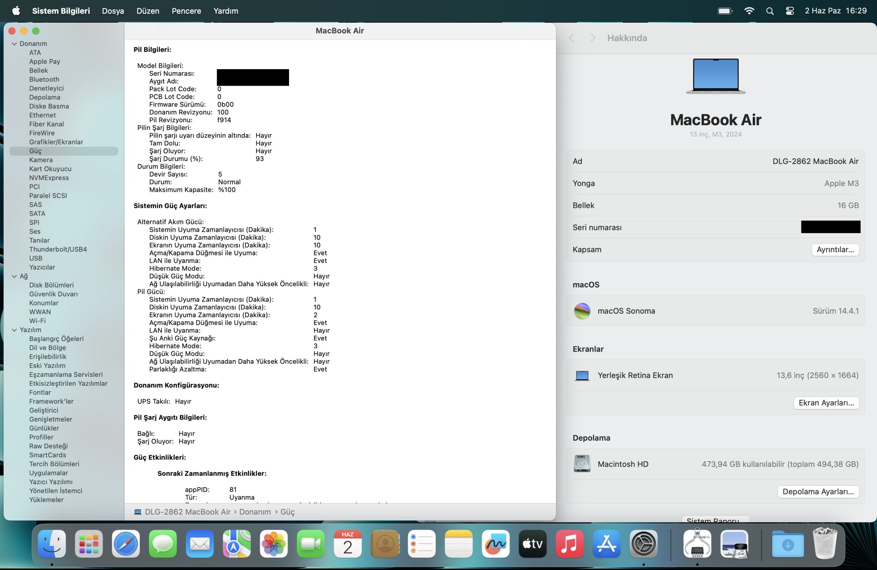Launch Safari from the Dock
This screenshot has width=877, height=570.
coord(126,544)
